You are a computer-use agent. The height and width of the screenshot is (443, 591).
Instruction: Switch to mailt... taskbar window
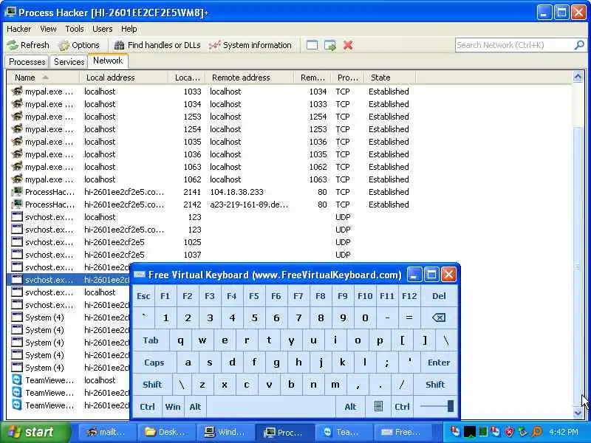[106, 432]
